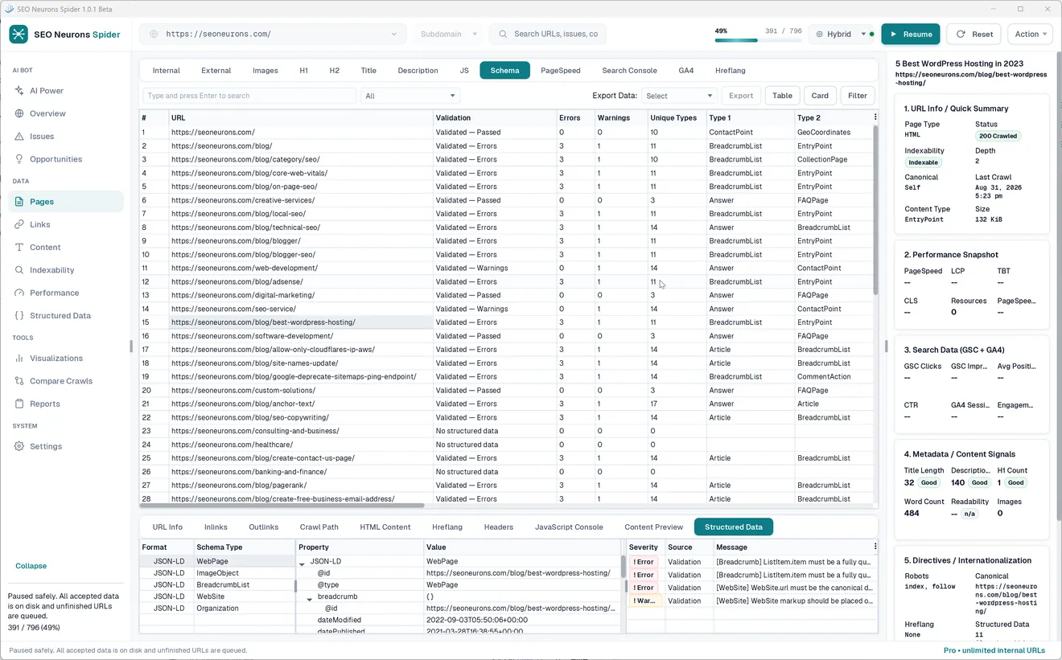Switch to the PageSpeed tab

point(560,71)
